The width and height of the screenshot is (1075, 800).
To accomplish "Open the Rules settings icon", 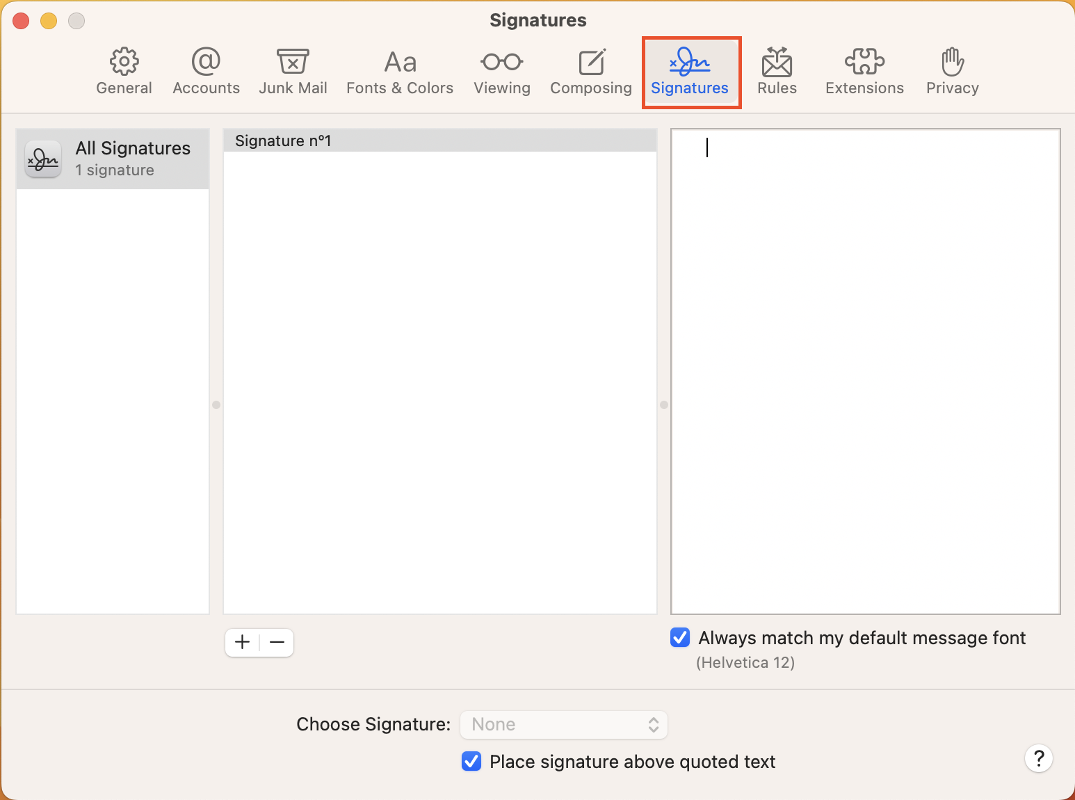I will pos(777,70).
